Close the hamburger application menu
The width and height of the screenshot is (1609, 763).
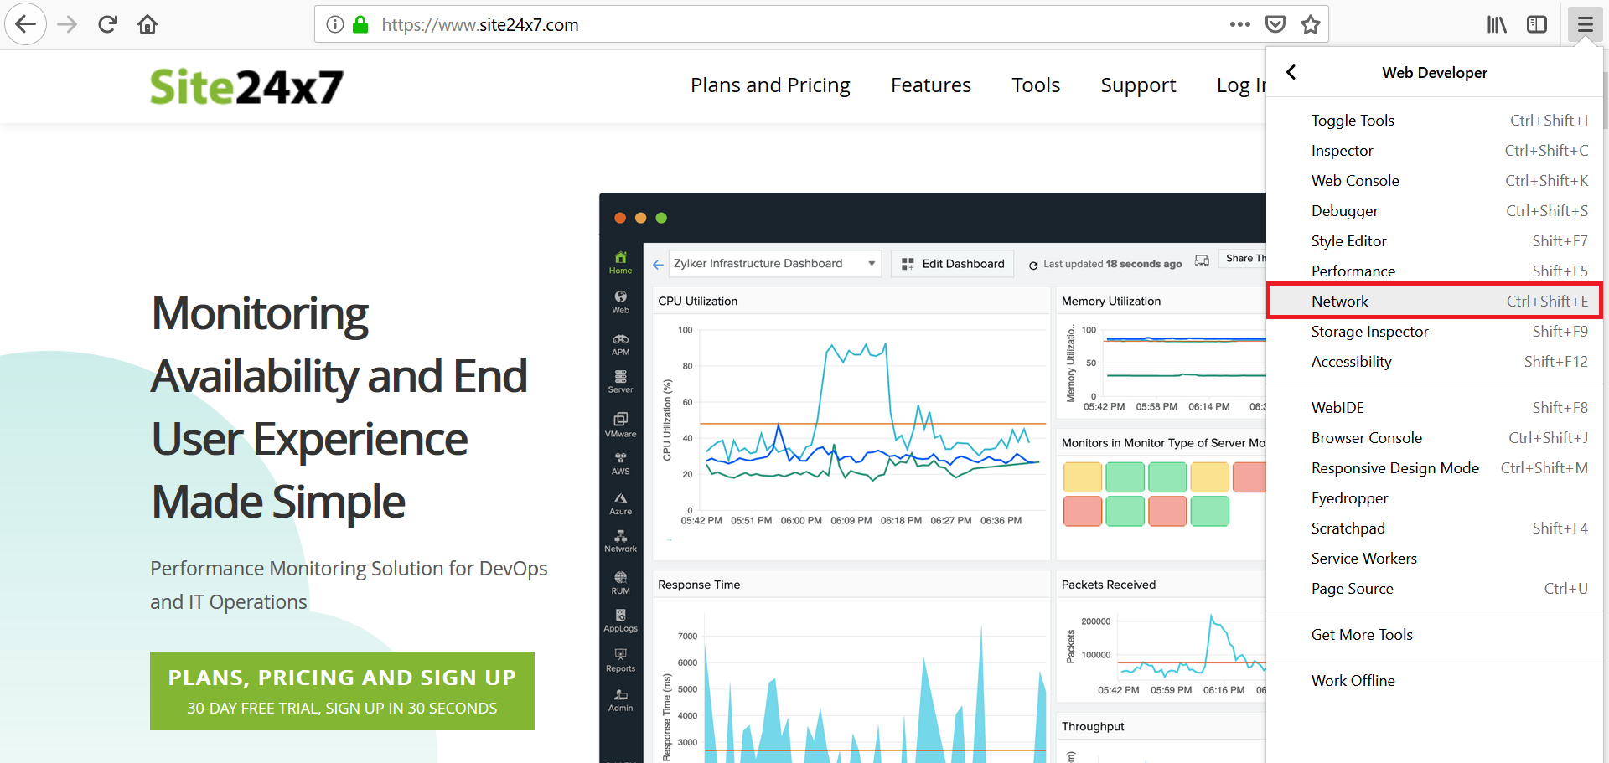(x=1585, y=24)
